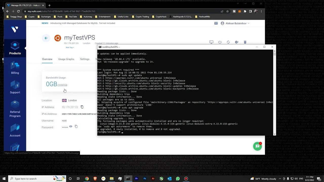
Task: Open the server snapshot icon
Action: click(237, 42)
